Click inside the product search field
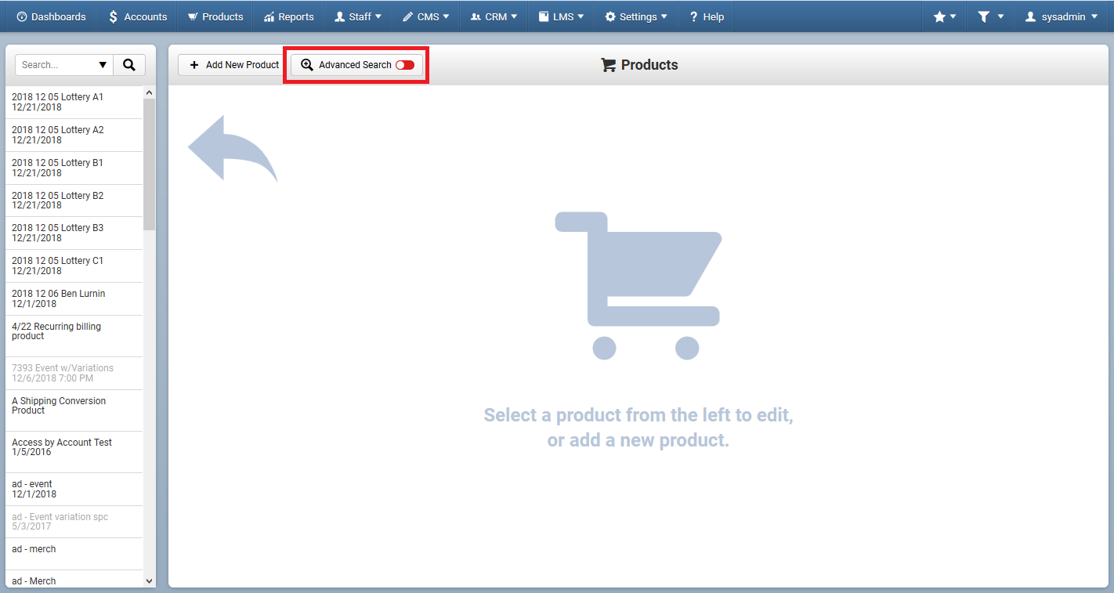 click(56, 65)
